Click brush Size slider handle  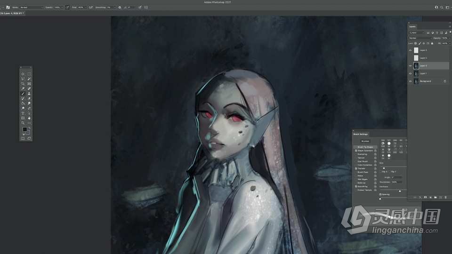[x=384, y=168]
